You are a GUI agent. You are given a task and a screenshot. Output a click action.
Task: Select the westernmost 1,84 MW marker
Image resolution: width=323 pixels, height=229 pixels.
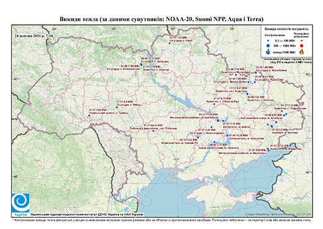point(89,115)
